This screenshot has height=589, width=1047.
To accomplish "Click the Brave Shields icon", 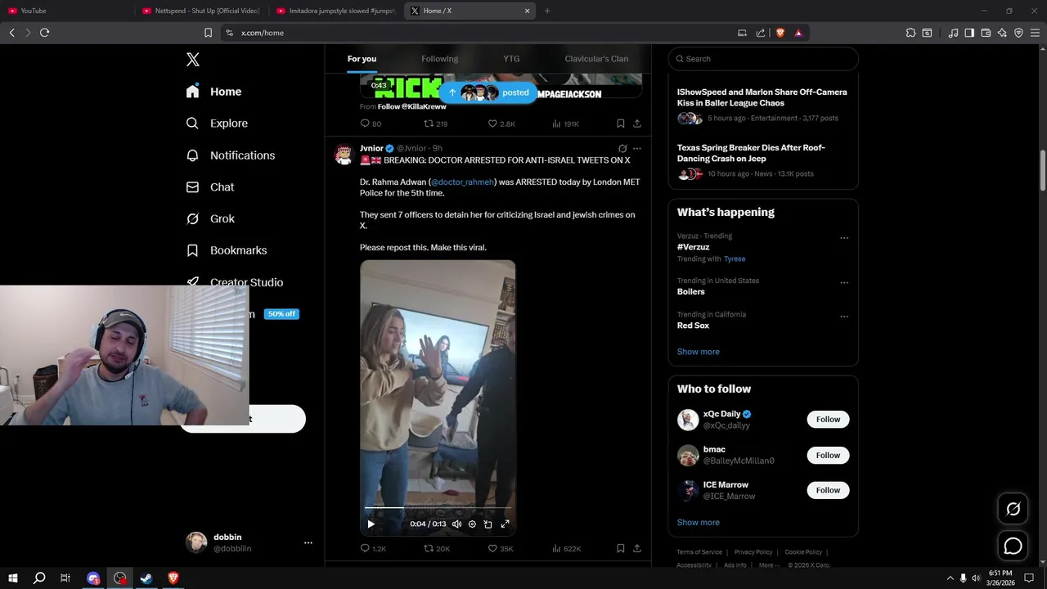I will [x=780, y=33].
